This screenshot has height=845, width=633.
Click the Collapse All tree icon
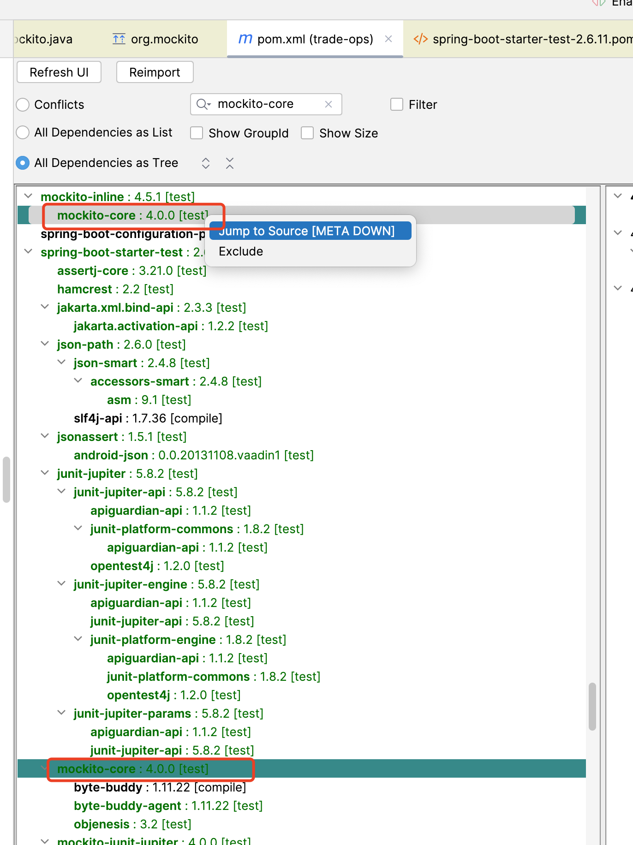230,163
